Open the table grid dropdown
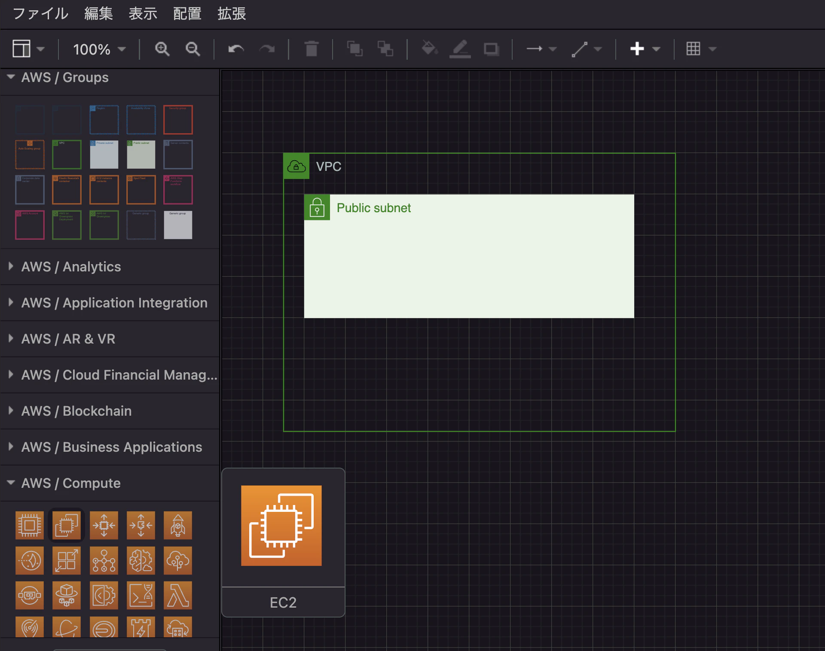Screen dimensions: 825x651 click(x=701, y=49)
